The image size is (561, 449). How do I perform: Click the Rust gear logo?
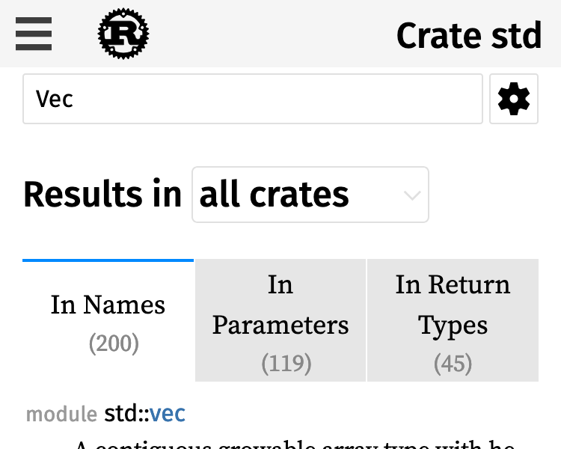(123, 34)
